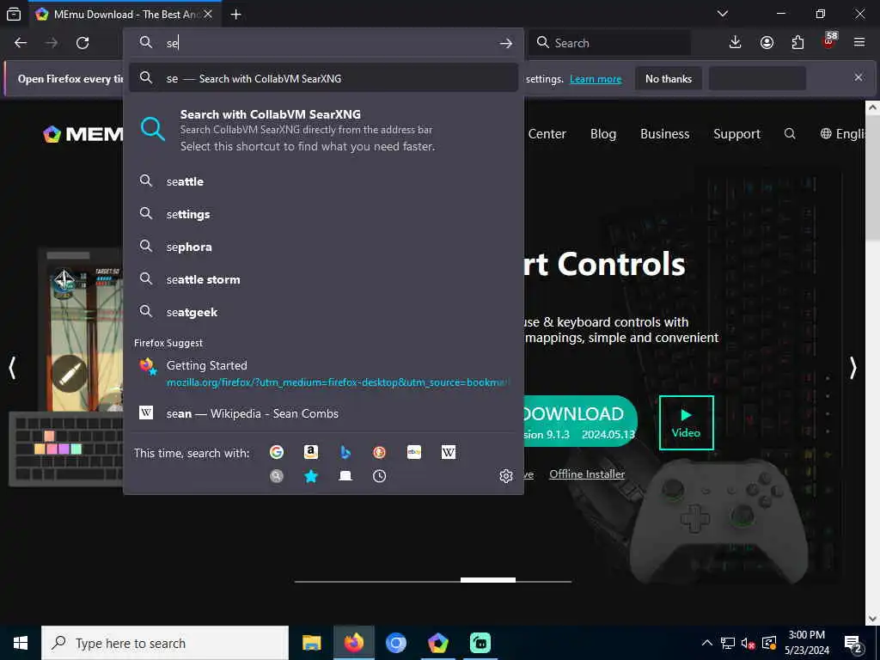Search this time with Wikipedia
880x660 pixels.
tap(449, 452)
